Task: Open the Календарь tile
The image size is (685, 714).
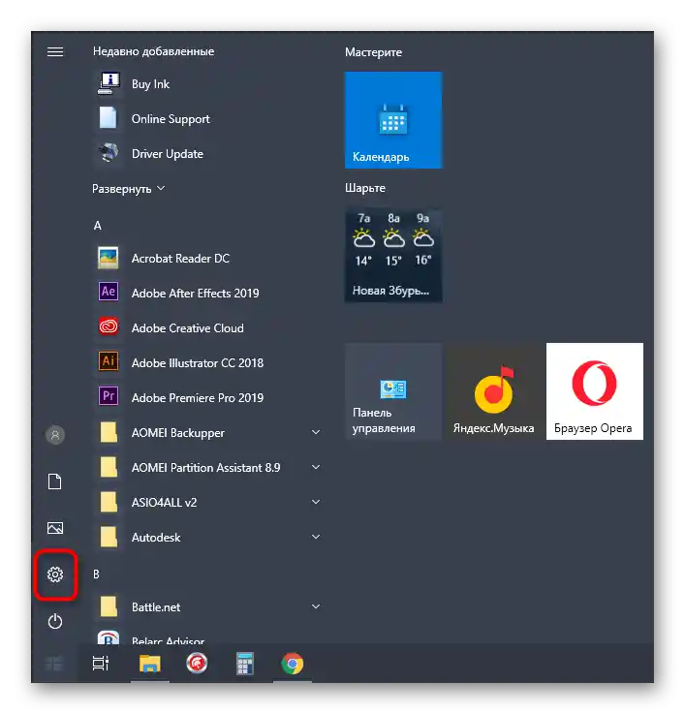Action: point(393,120)
